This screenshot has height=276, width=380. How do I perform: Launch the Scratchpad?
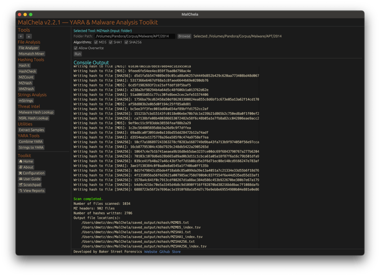29,185
